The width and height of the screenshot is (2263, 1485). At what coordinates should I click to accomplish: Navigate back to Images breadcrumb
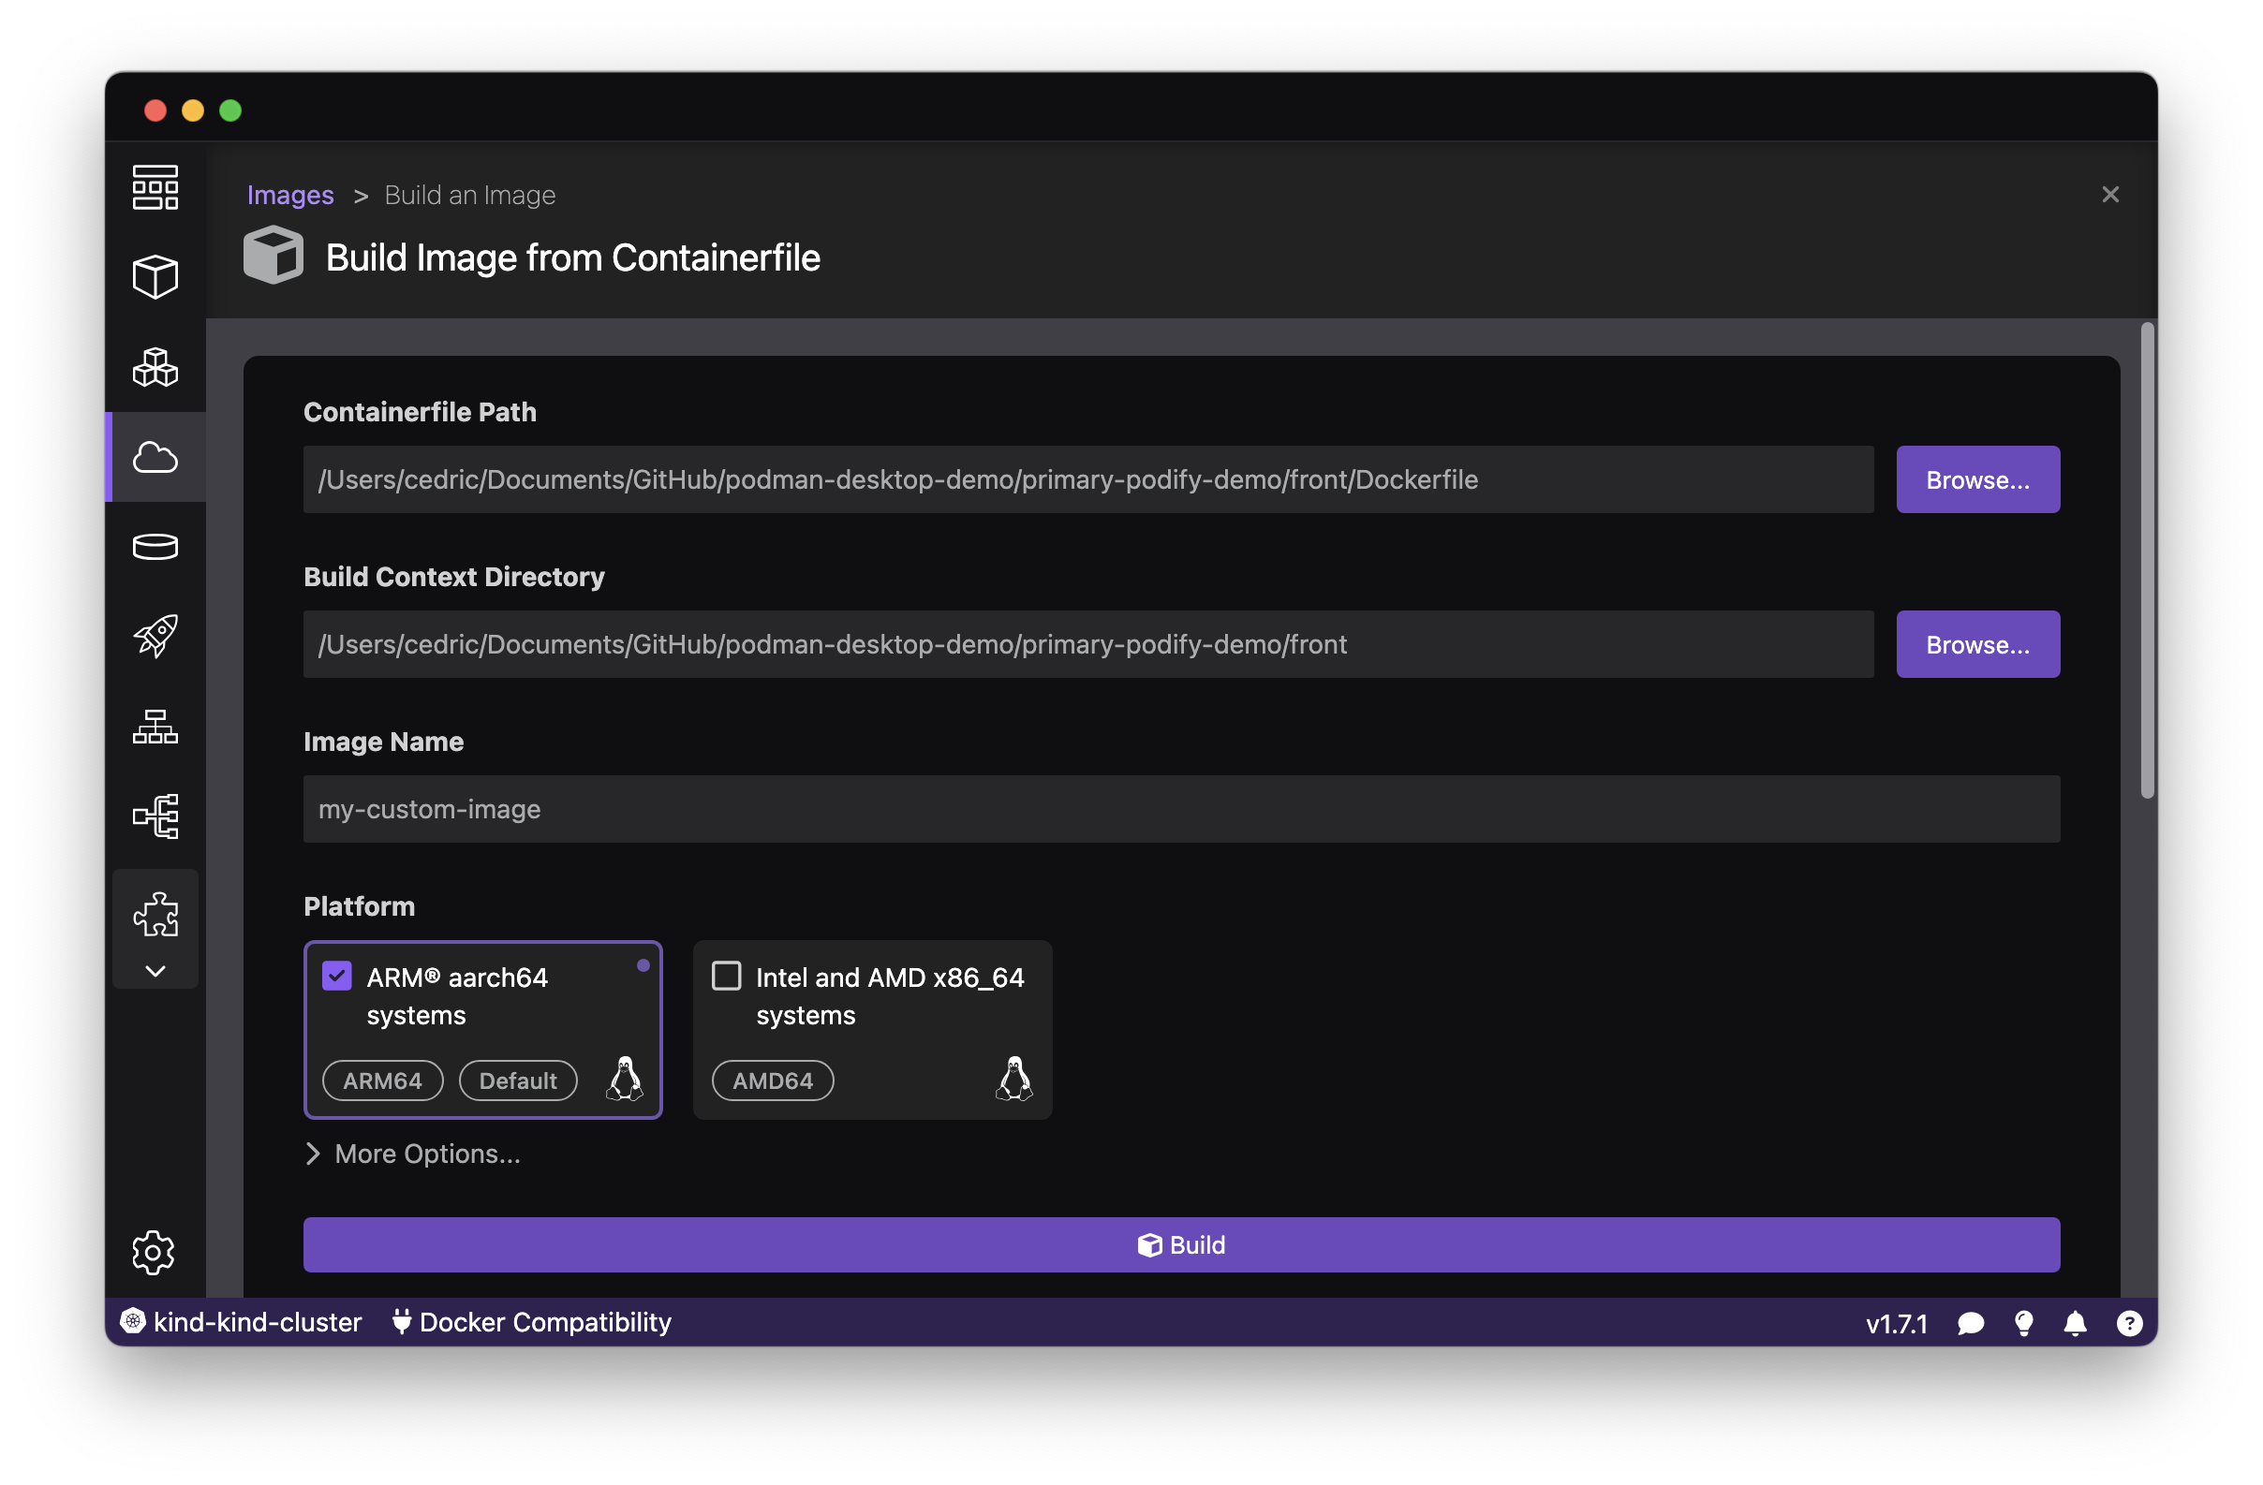290,195
